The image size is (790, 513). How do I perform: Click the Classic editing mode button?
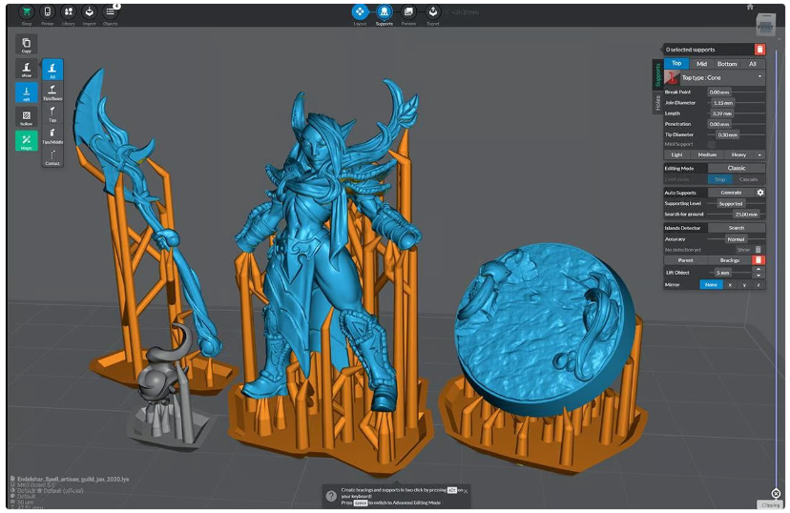tap(736, 168)
